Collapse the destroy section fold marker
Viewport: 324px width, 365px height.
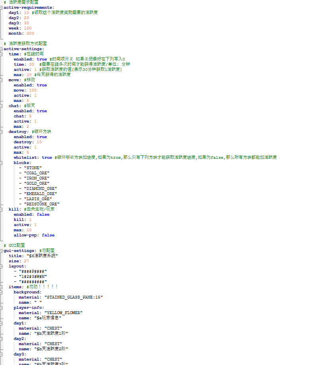(2, 132)
